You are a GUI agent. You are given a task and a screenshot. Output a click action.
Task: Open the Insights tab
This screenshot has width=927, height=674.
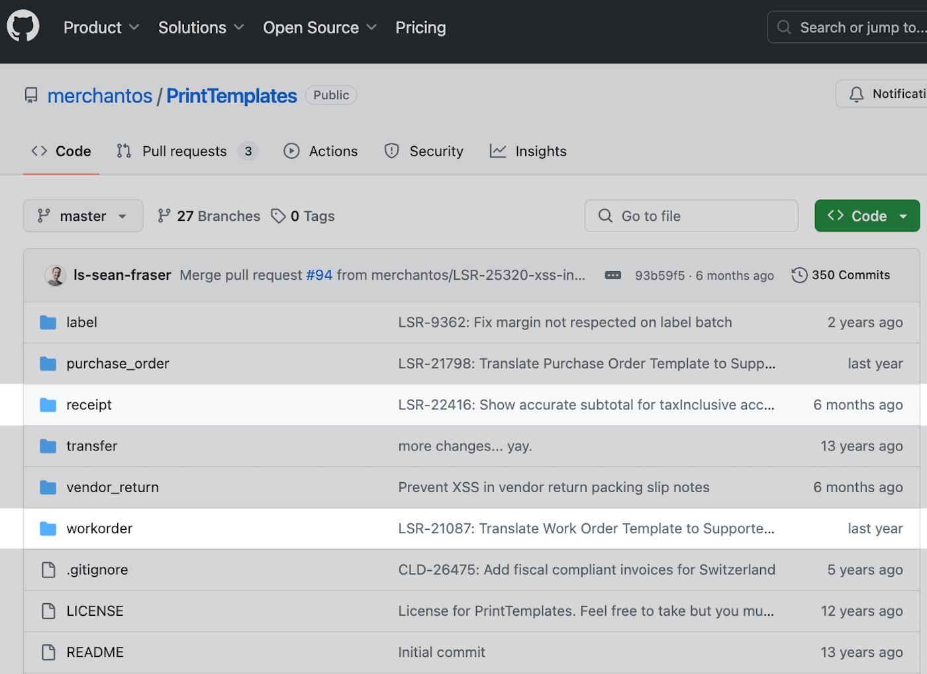coord(528,151)
